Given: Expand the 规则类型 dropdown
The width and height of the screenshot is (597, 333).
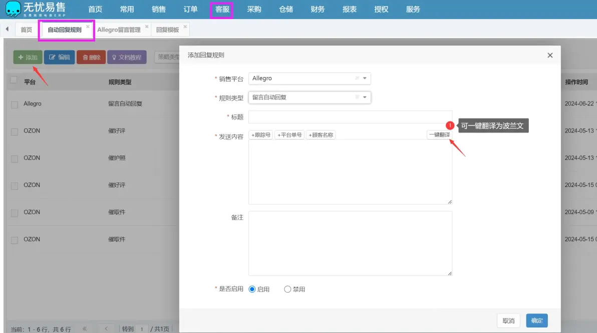Looking at the screenshot, I should [x=365, y=97].
